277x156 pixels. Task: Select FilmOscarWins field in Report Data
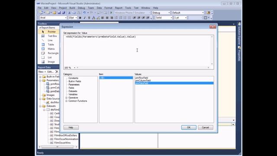pyautogui.click(x=62, y=143)
